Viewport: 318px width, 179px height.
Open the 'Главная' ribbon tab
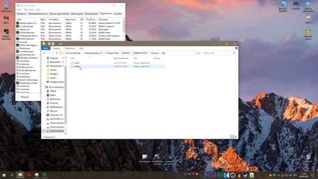56,48
